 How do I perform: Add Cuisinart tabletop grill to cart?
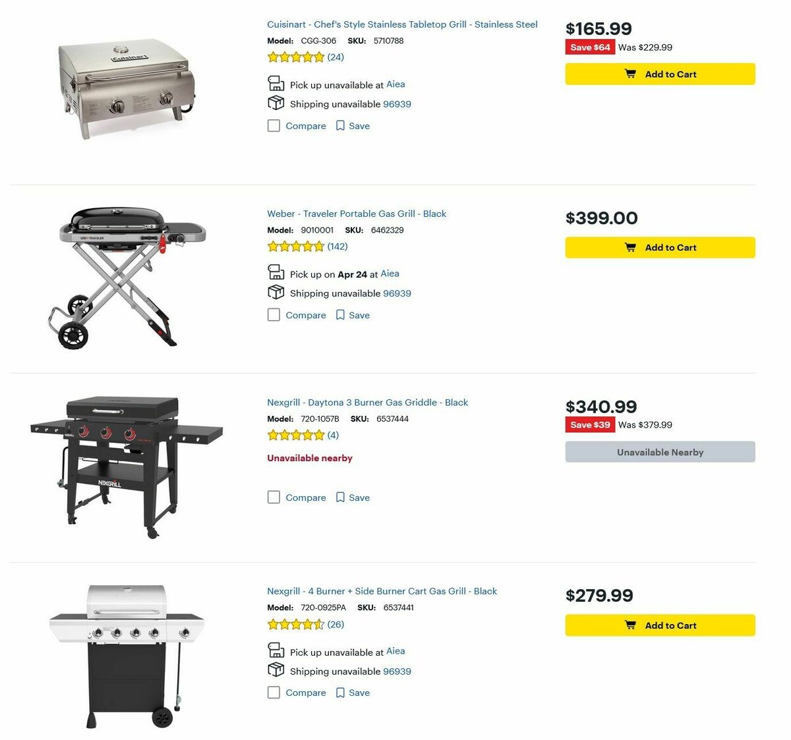(660, 74)
